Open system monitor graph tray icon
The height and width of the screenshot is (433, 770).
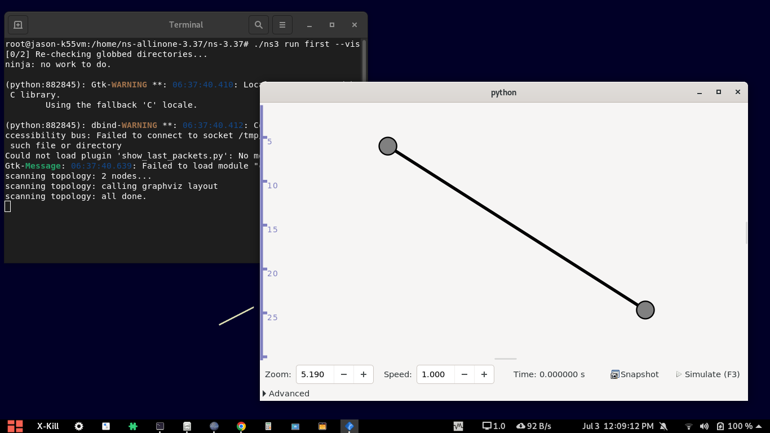point(458,426)
